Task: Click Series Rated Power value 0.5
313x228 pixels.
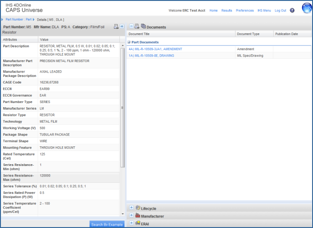Action: [x=42, y=192]
